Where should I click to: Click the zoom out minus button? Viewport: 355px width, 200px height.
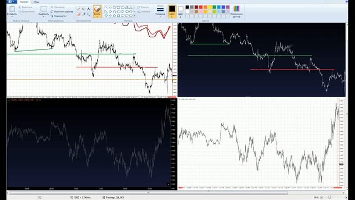[322, 198]
